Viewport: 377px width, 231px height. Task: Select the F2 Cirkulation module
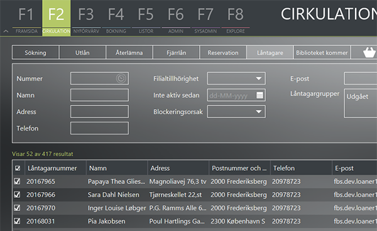click(57, 18)
